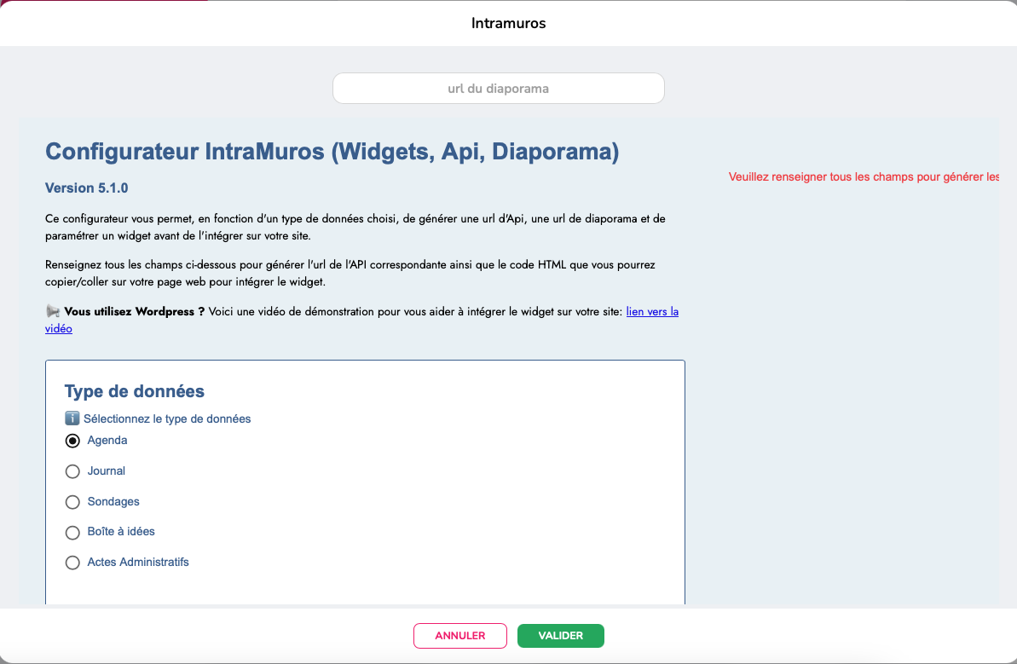This screenshot has width=1017, height=664.
Task: Click the red 'Veuillez renseigner tous les champs' message
Action: click(864, 177)
